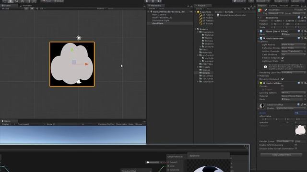Toggle the Convex checkbox
The image size is (307, 172).
point(283,86)
